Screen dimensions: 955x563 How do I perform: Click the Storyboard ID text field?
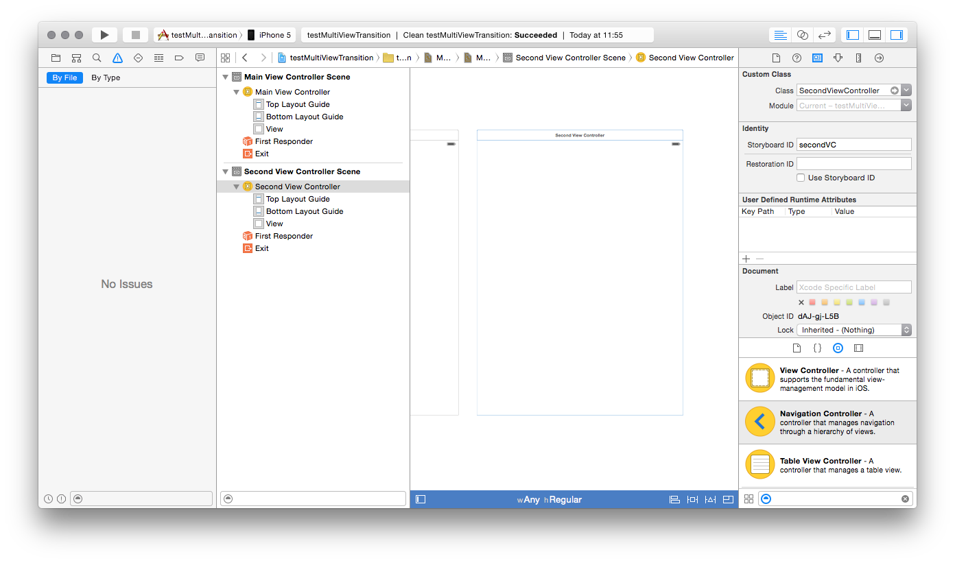[853, 145]
